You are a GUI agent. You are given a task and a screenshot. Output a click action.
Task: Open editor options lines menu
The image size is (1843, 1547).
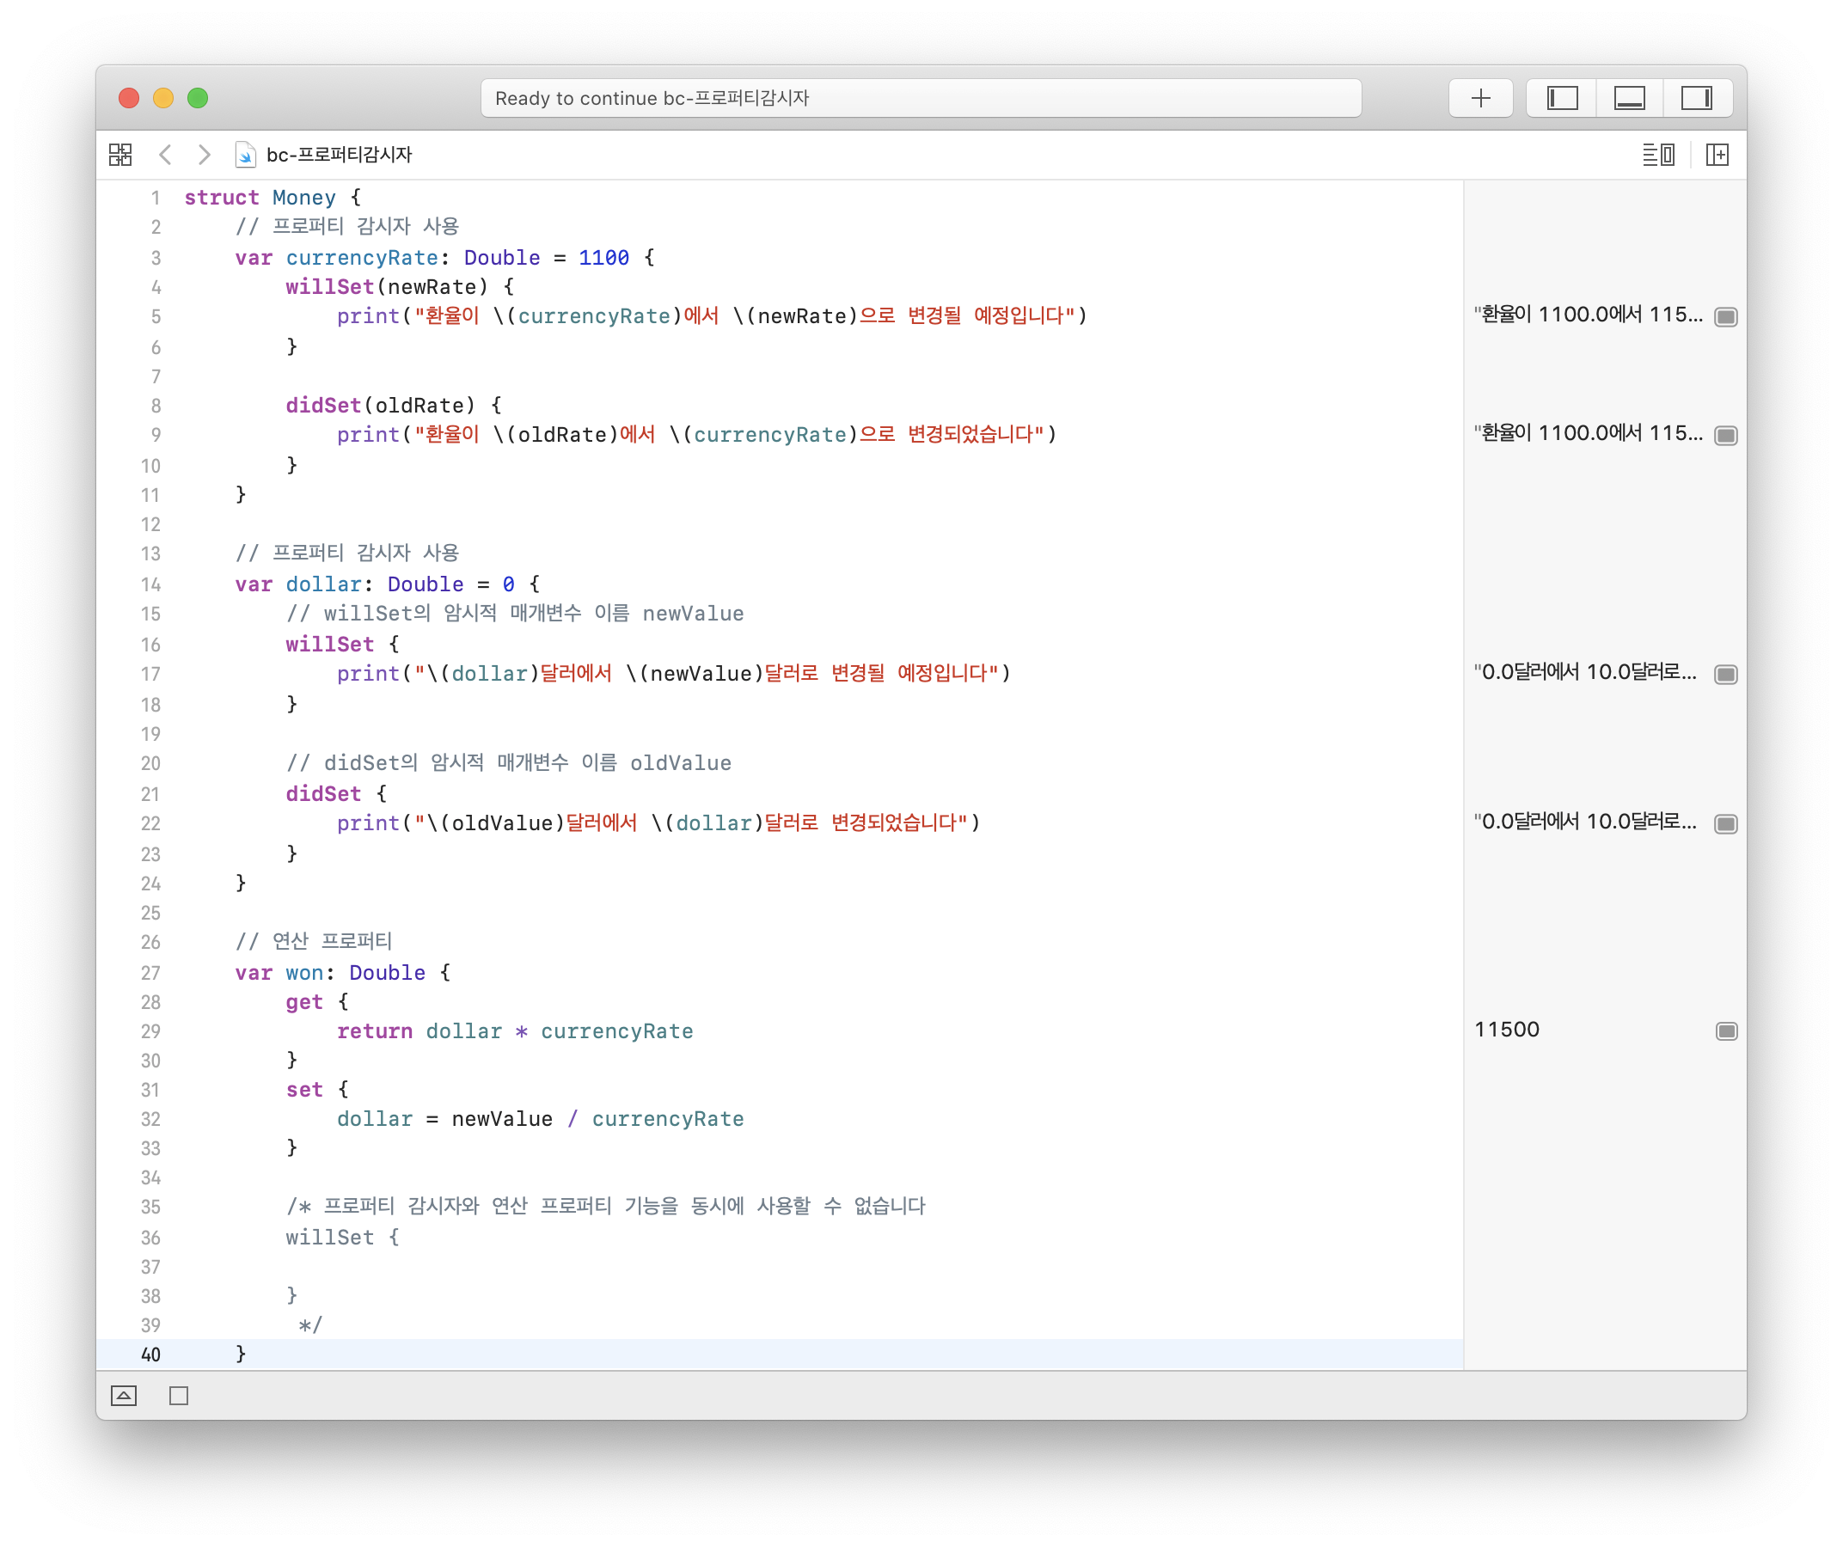(1658, 155)
